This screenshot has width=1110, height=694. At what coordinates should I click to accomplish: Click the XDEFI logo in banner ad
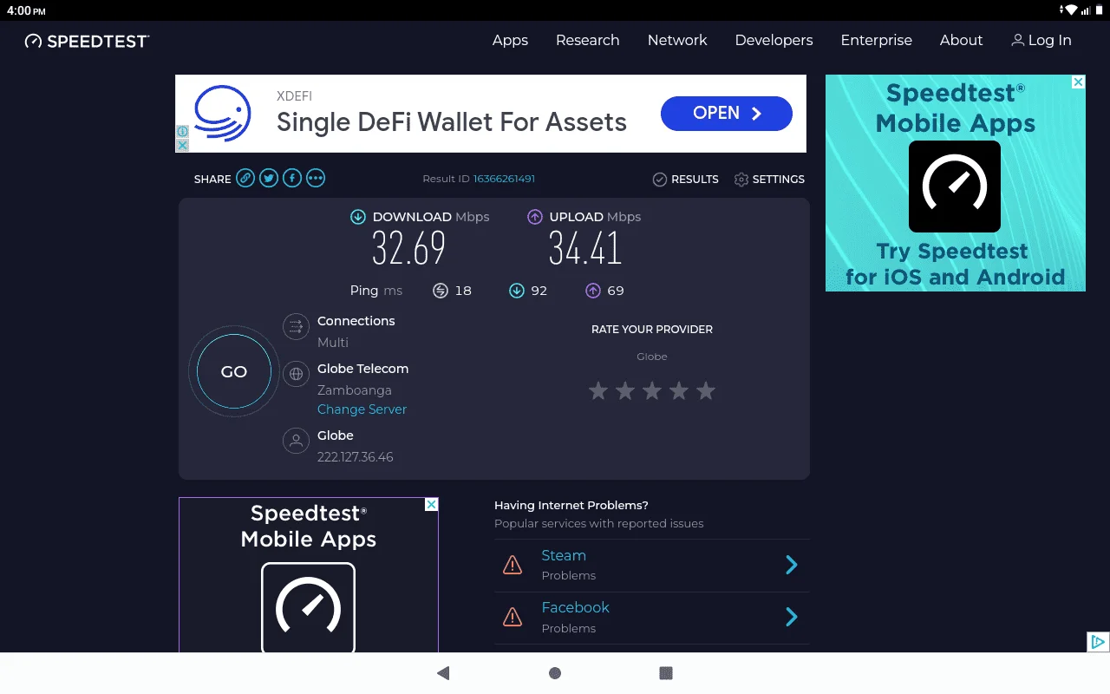[x=222, y=114]
